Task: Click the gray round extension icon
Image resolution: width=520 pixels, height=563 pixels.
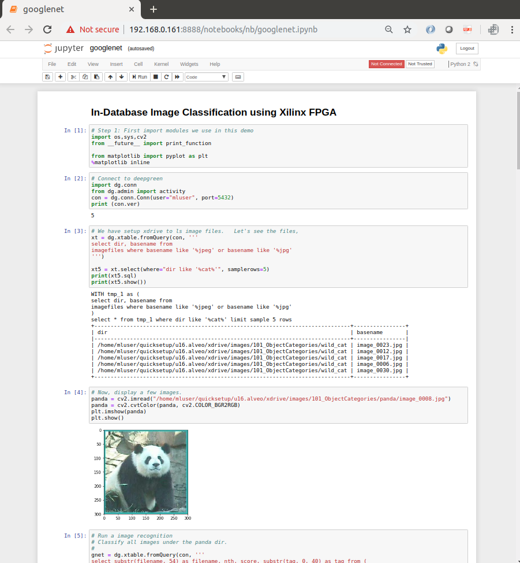Action: pos(449,29)
